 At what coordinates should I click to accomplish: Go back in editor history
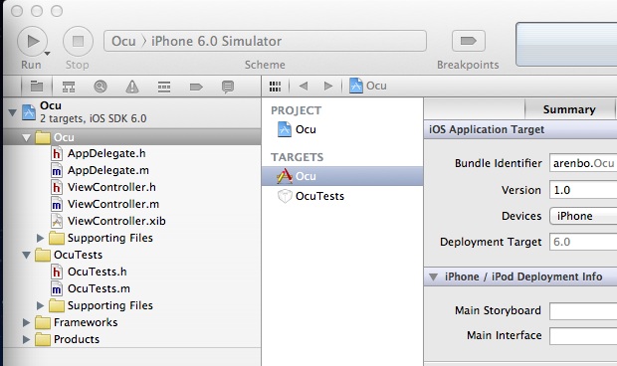pyautogui.click(x=304, y=86)
